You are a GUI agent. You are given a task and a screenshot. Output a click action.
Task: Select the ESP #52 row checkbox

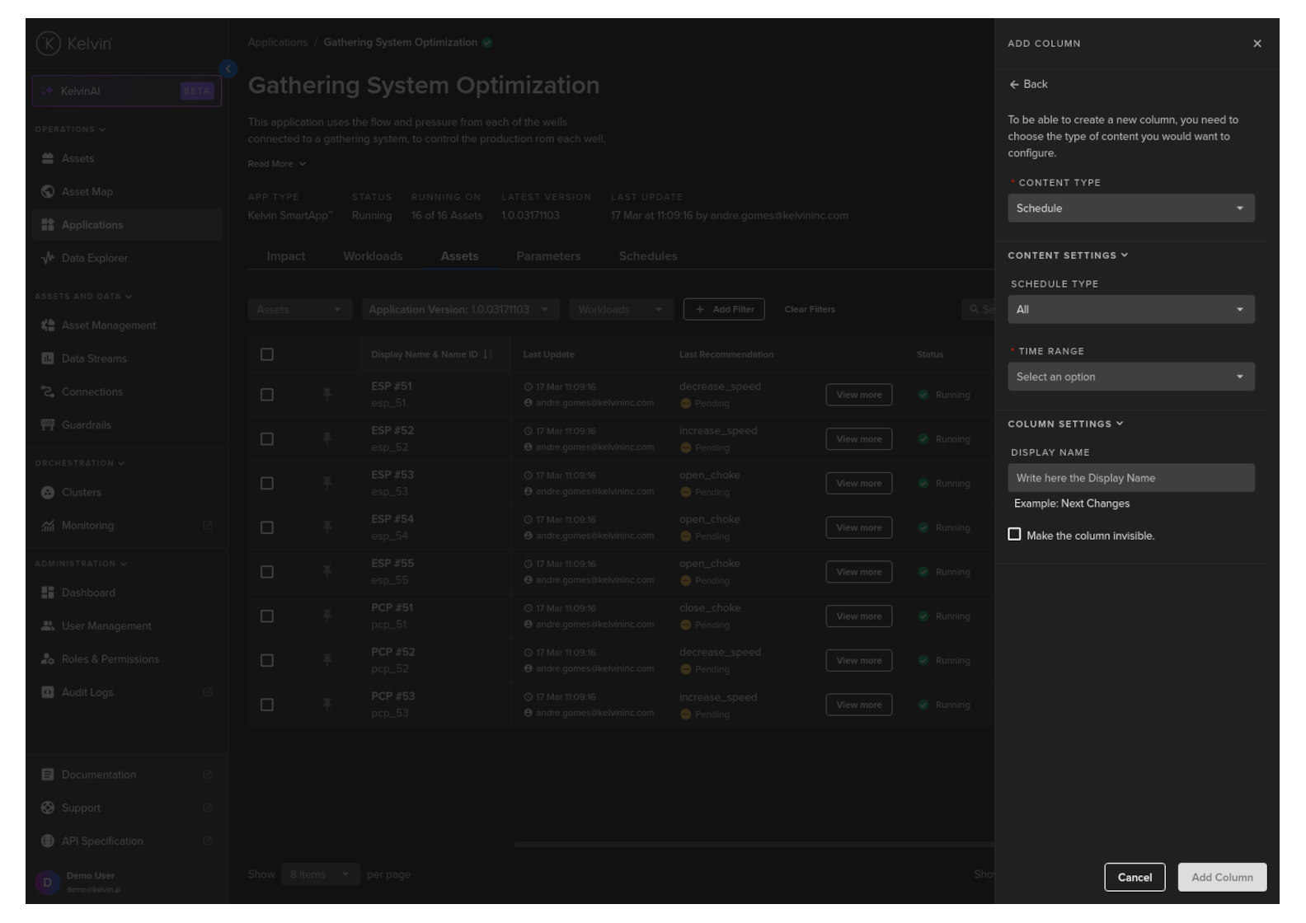(267, 439)
